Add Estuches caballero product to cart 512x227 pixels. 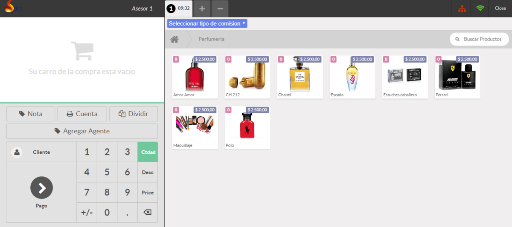click(x=405, y=77)
